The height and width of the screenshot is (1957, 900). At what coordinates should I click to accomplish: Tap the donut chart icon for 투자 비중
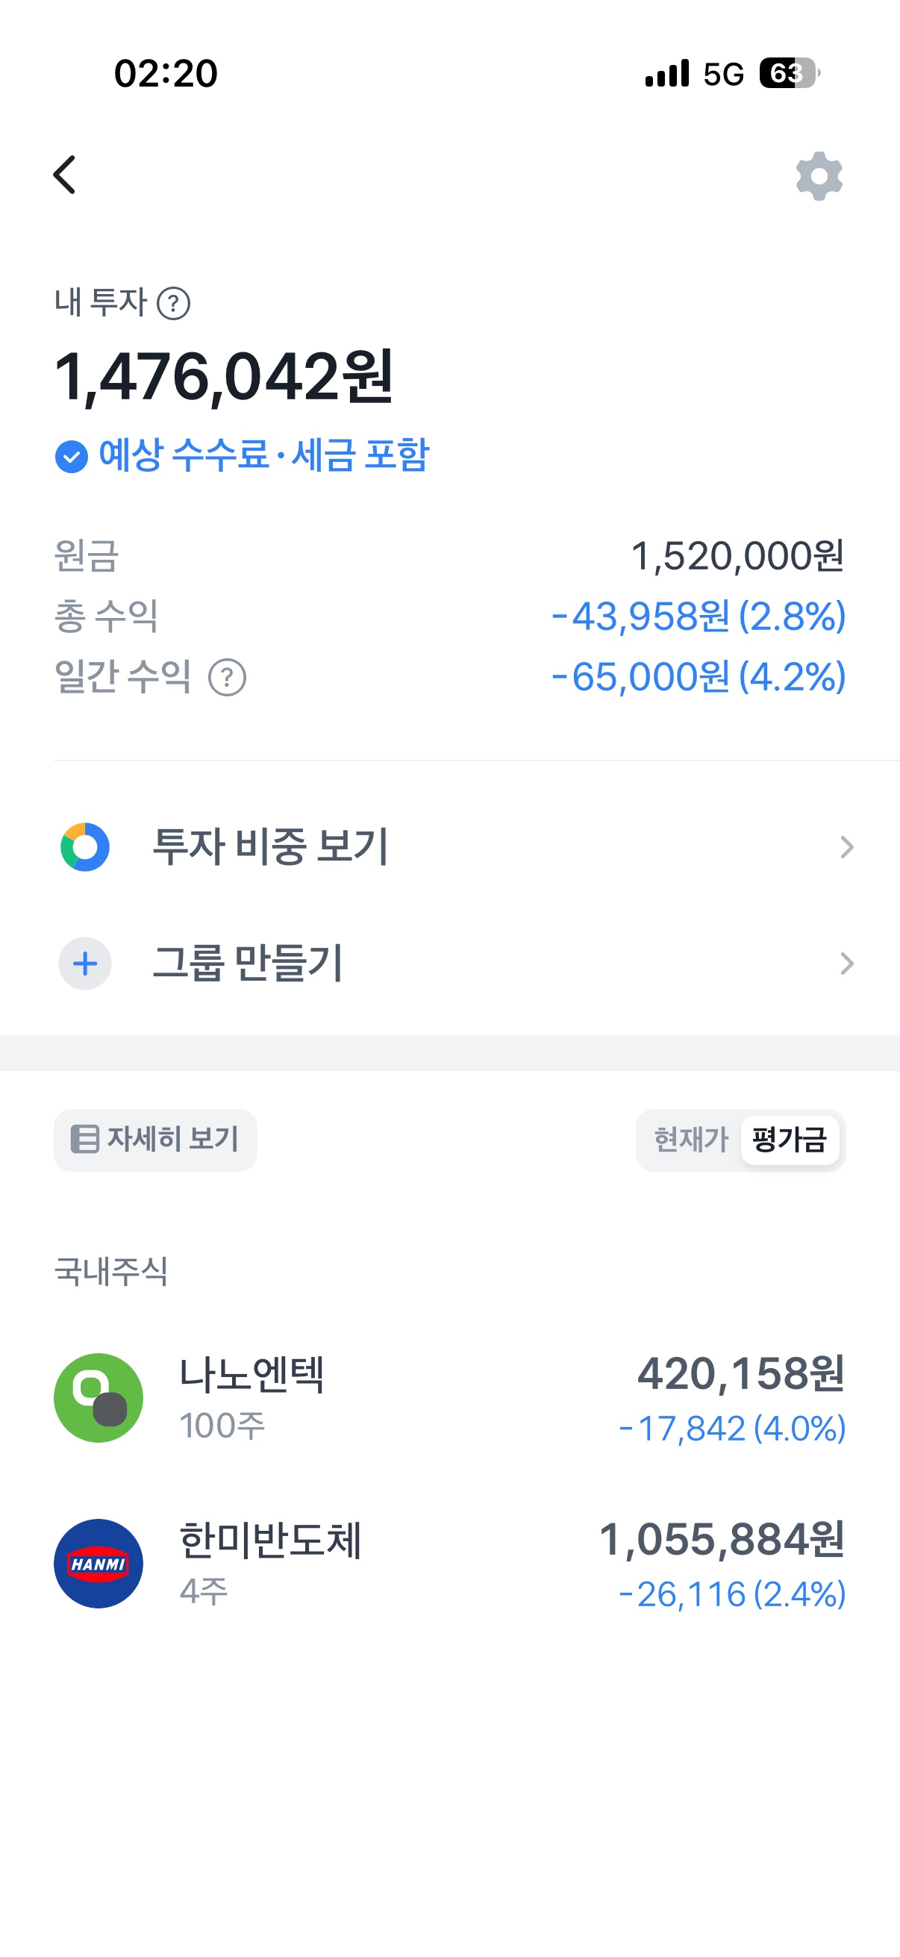click(85, 847)
